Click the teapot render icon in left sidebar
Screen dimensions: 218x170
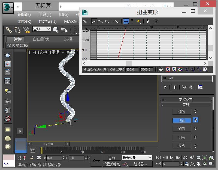[x=7, y=55]
